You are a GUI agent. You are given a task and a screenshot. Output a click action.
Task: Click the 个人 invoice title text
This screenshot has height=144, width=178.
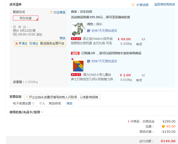[42, 103]
